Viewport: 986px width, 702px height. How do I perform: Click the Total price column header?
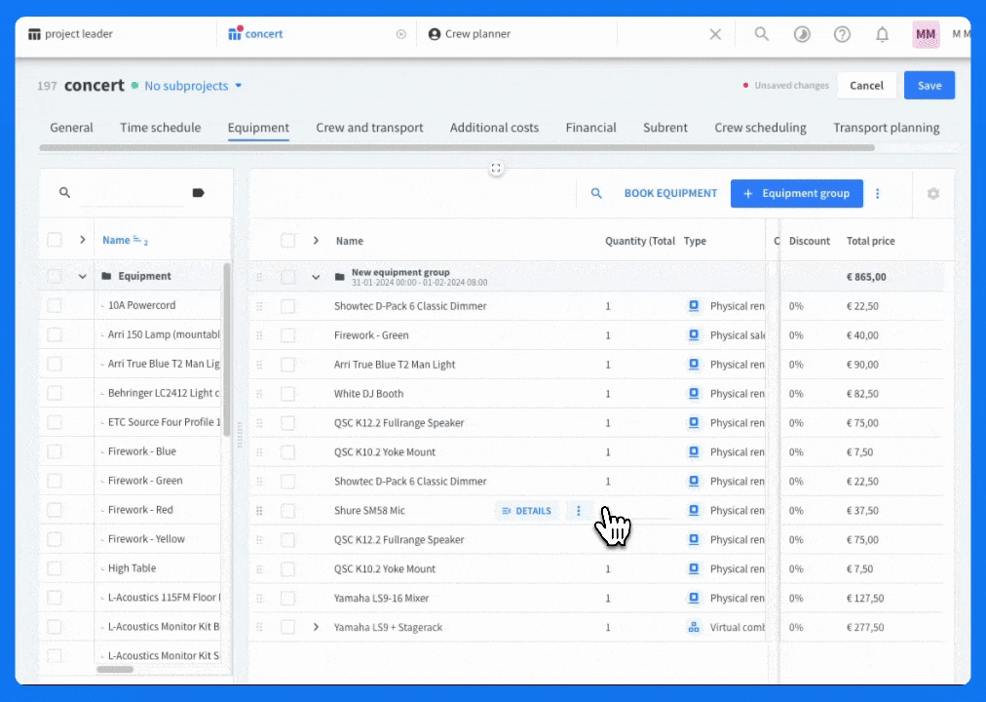870,241
